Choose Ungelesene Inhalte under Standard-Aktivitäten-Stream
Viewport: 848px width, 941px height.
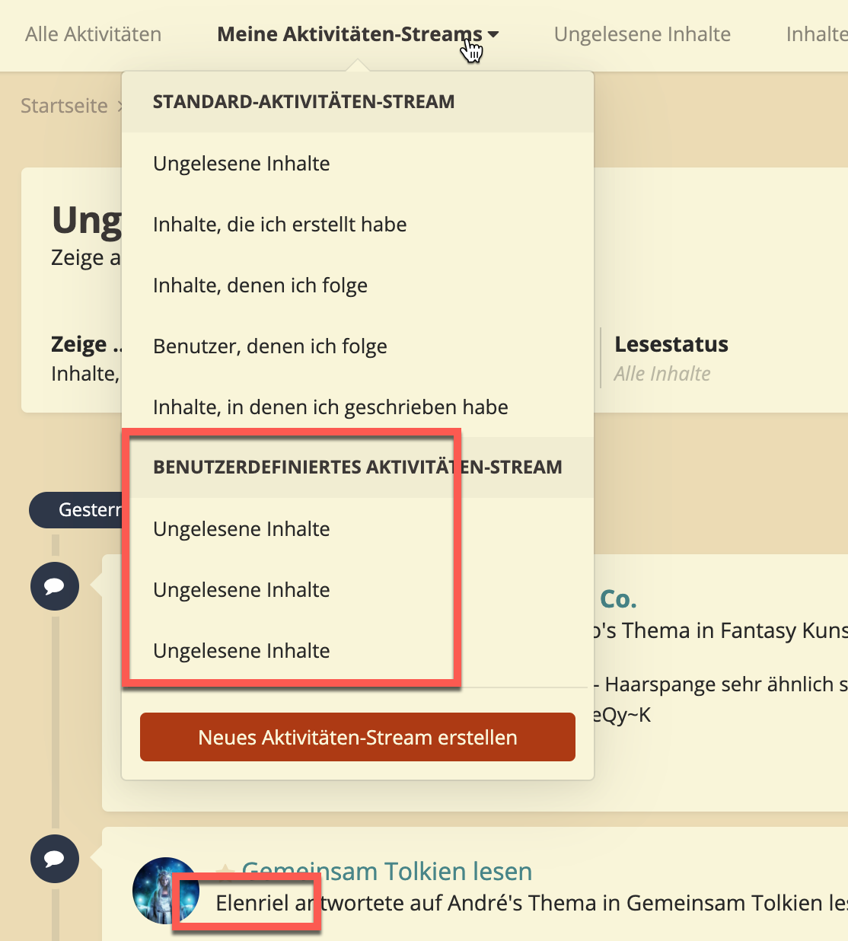pyautogui.click(x=357, y=164)
